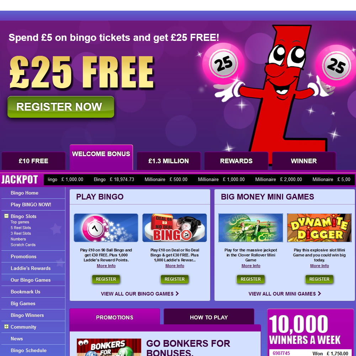Expand the Community menu section
The width and height of the screenshot is (356, 356).
coord(6,326)
